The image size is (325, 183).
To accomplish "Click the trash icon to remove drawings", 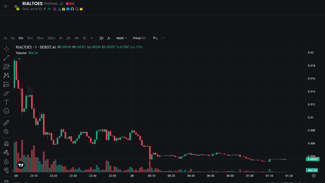I will coord(6,181).
